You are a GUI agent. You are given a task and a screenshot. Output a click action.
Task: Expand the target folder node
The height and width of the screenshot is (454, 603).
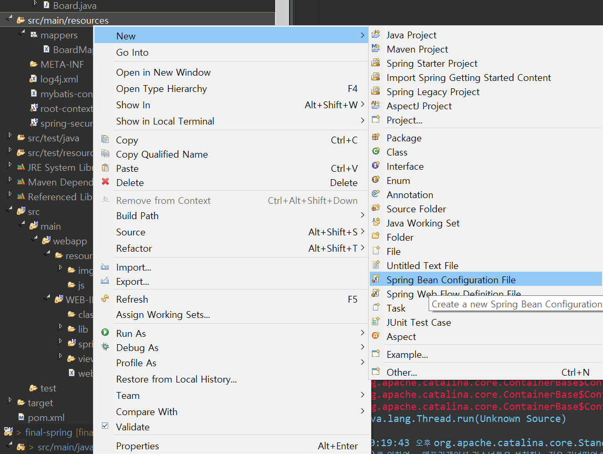[x=10, y=400]
